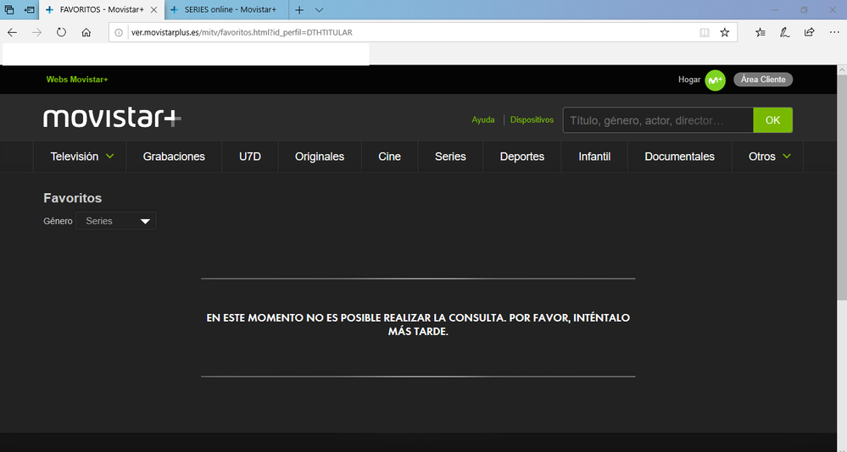Click the title search input field
The width and height of the screenshot is (847, 452).
click(658, 120)
